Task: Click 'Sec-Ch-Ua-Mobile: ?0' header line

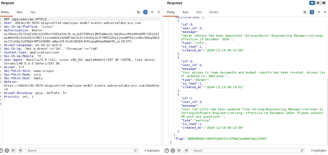Action: tap(22, 56)
